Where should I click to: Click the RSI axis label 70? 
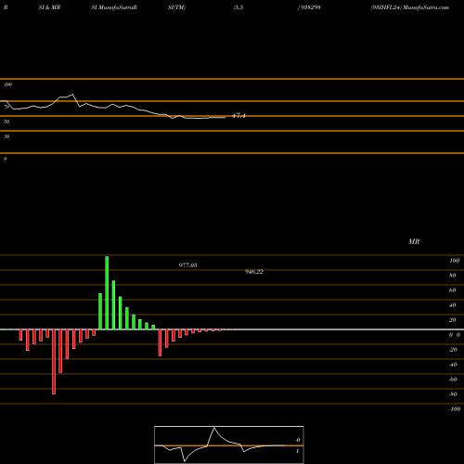6,107
